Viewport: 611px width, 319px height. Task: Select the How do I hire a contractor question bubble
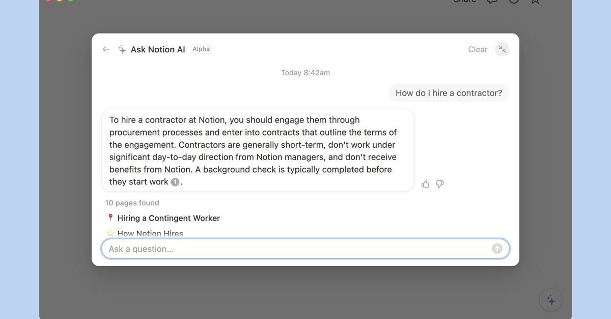click(449, 93)
